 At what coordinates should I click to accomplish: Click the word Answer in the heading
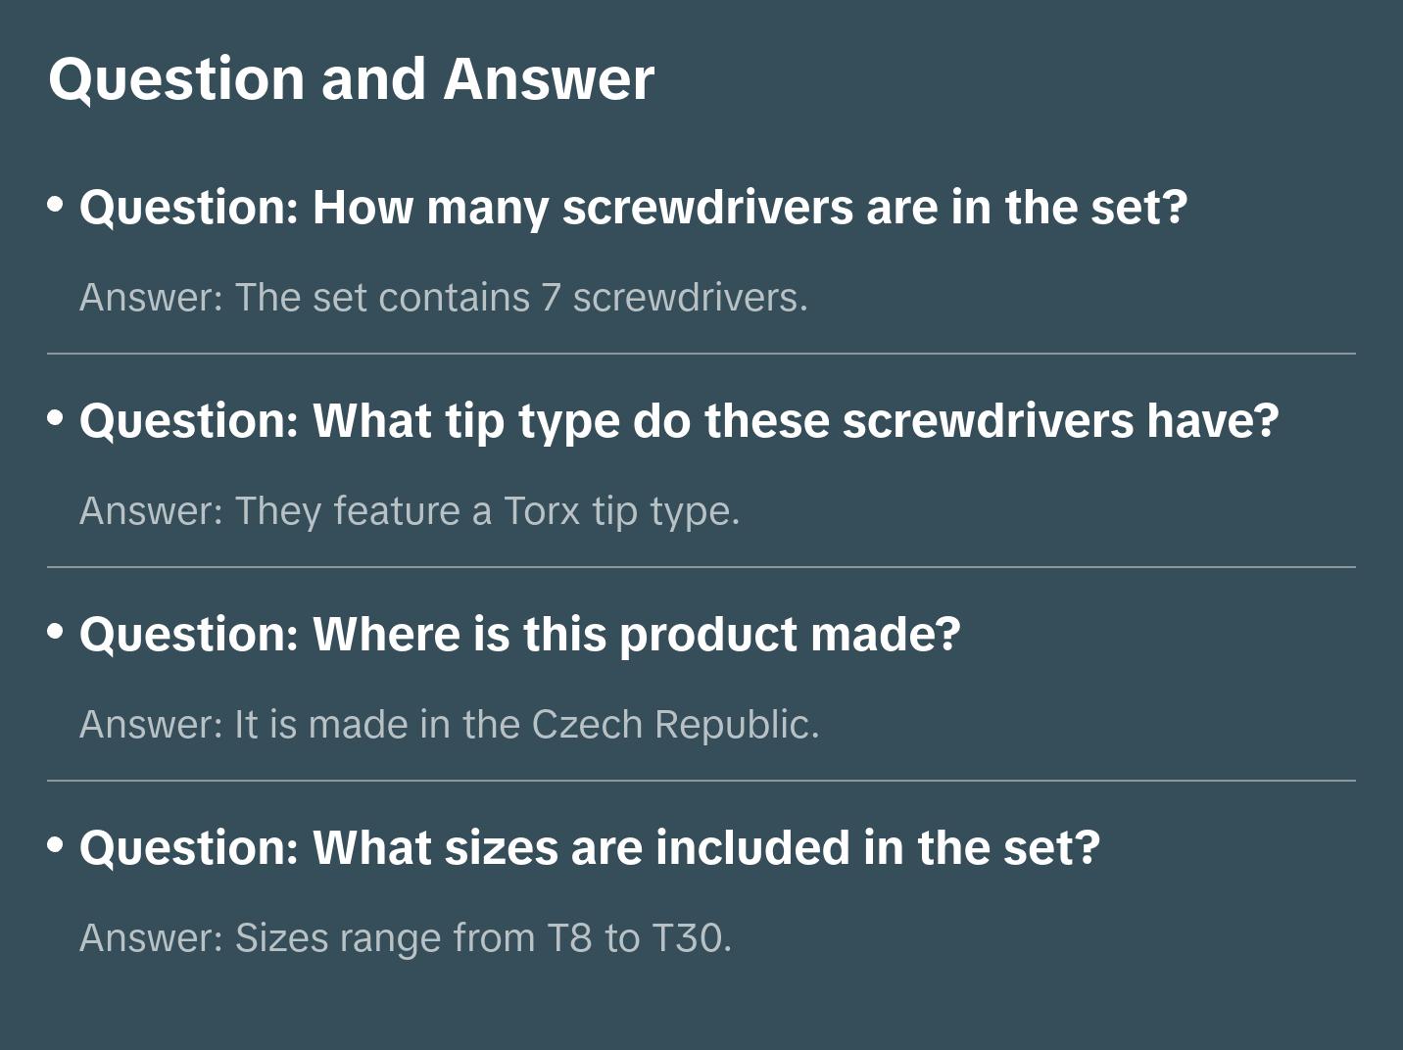pyautogui.click(x=549, y=78)
